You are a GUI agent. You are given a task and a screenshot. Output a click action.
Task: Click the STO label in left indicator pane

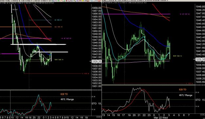[x=94, y=104]
